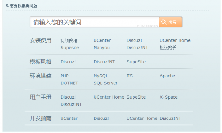Viewport: 222px width, 133px height.
Task: Open Supesite link under 安装使用
Action: (70, 48)
